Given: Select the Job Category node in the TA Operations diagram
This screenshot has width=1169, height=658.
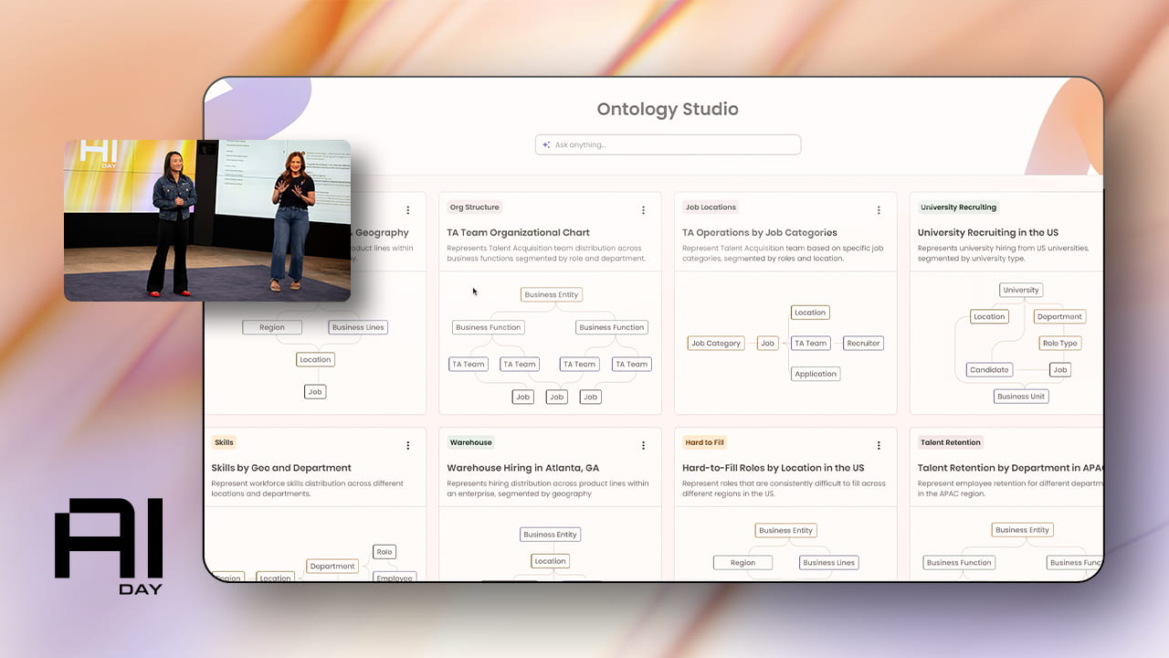Looking at the screenshot, I should click(x=716, y=344).
